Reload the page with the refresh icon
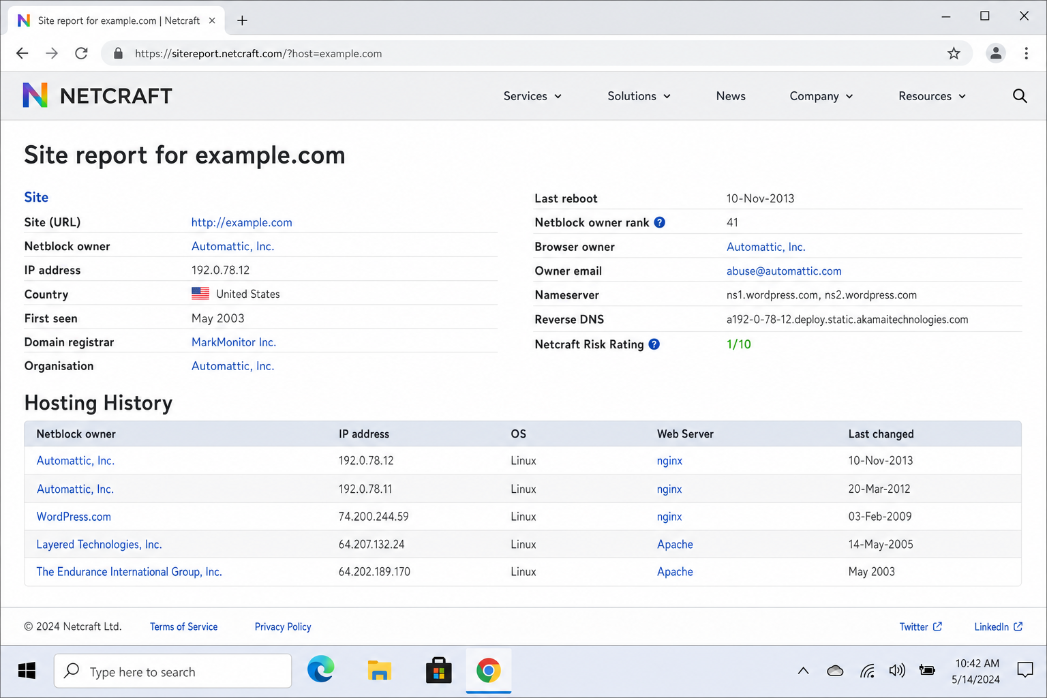 pos(81,53)
